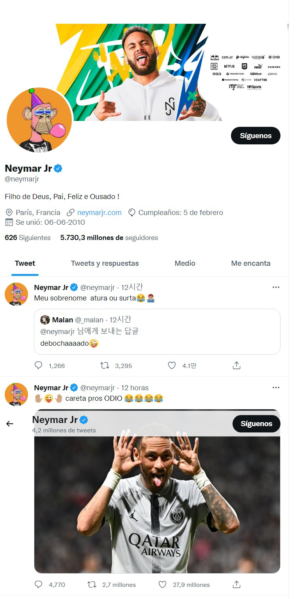Image resolution: width=300 pixels, height=599 pixels.
Task: Click the reply icon on first tweet
Action: click(x=38, y=366)
